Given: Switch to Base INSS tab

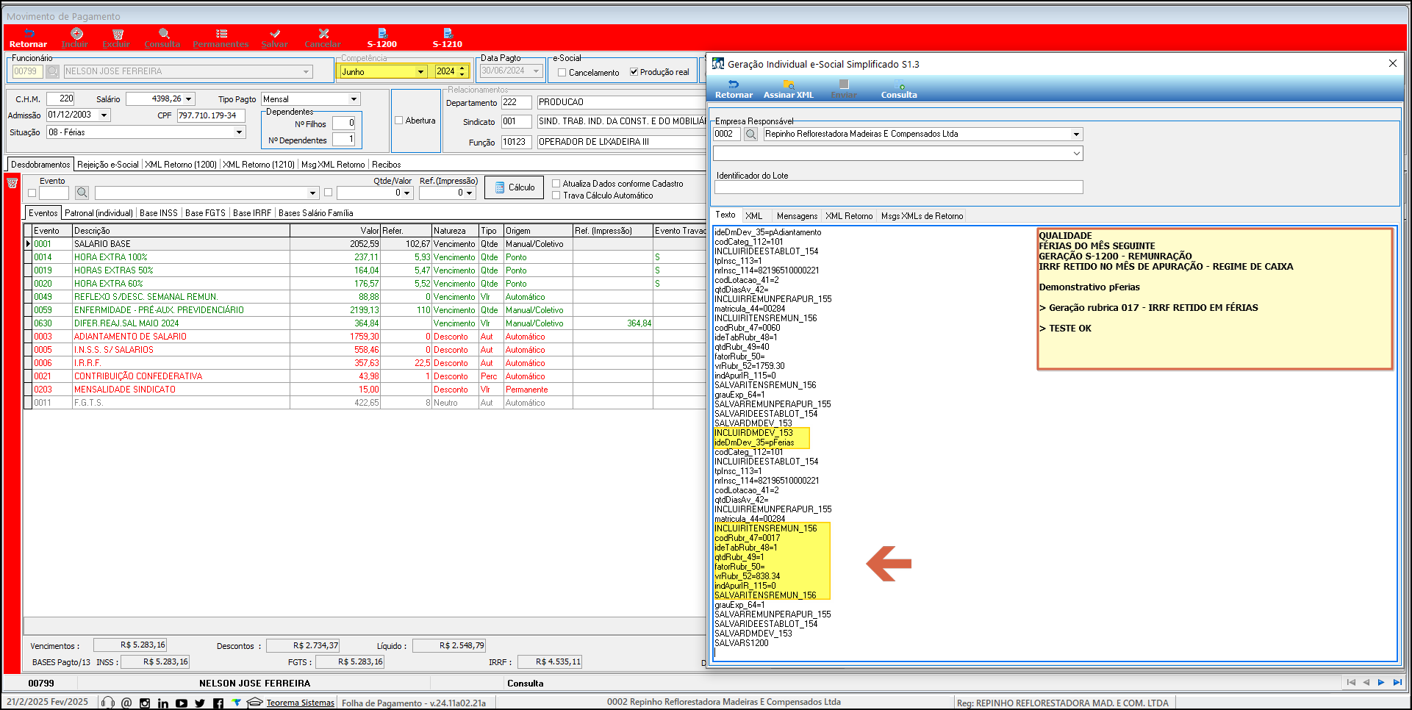Looking at the screenshot, I should (159, 213).
